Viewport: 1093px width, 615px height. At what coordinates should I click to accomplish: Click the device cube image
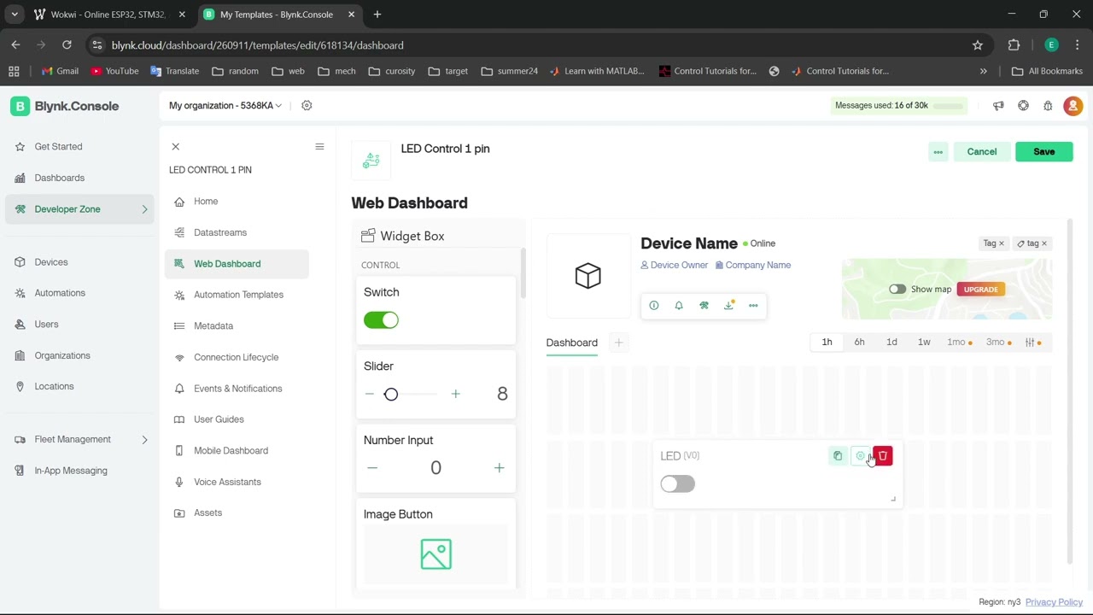click(587, 275)
